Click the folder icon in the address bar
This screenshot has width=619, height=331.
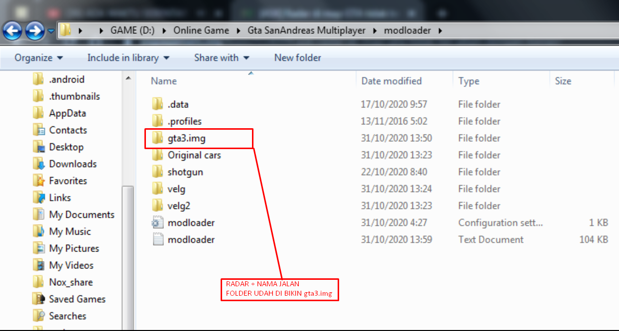pyautogui.click(x=65, y=30)
